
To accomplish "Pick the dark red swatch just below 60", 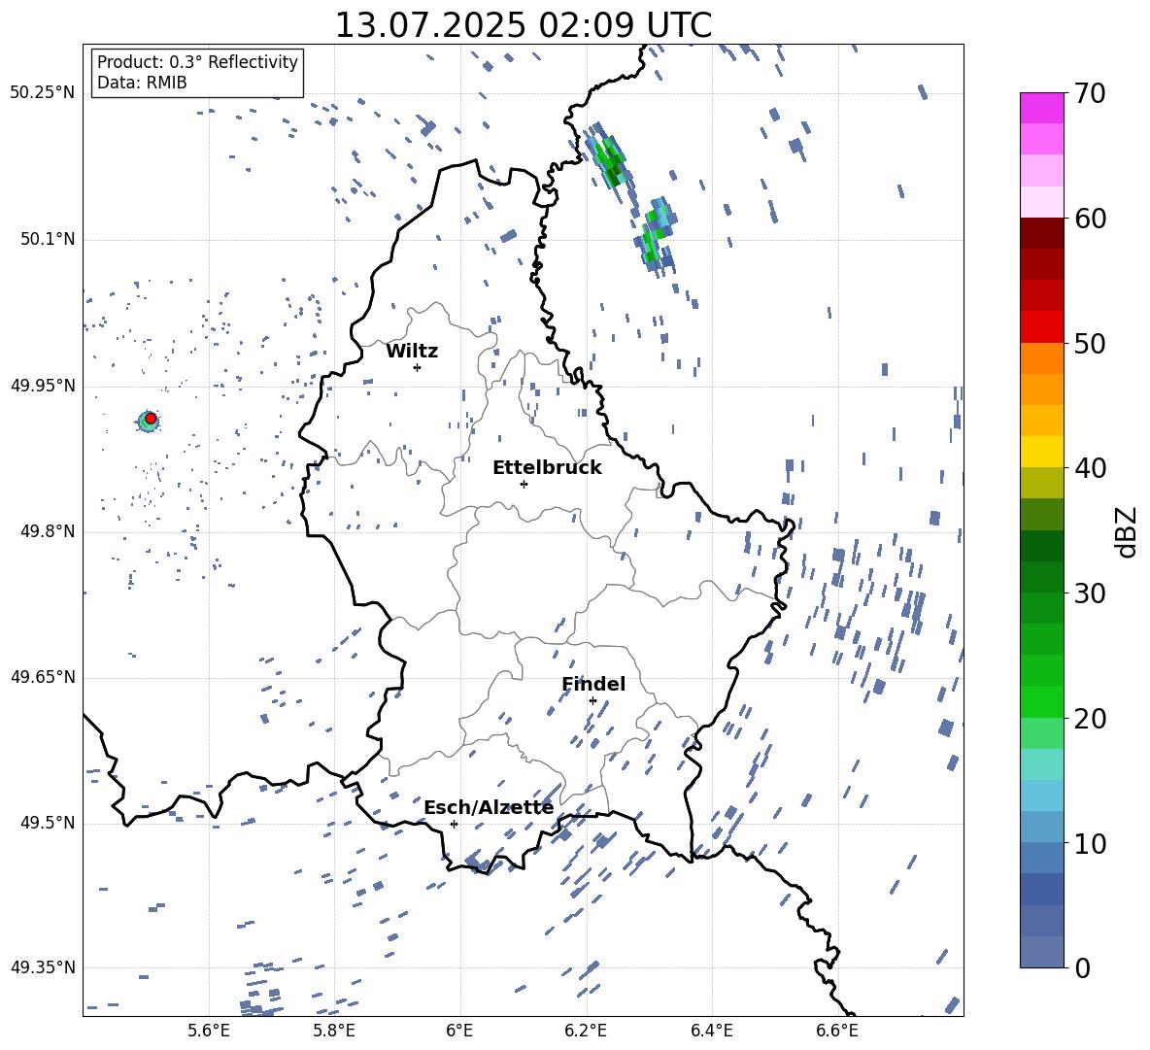I will 1041,233.
